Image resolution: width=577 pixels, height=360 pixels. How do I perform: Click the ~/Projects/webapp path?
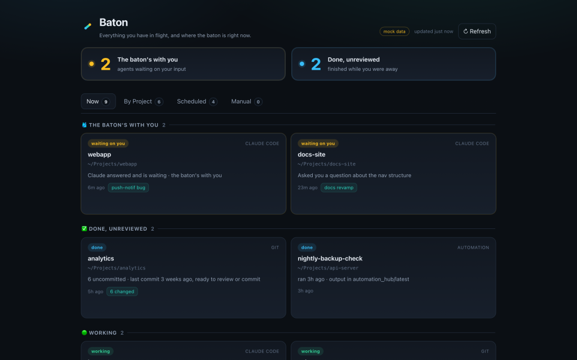(112, 164)
